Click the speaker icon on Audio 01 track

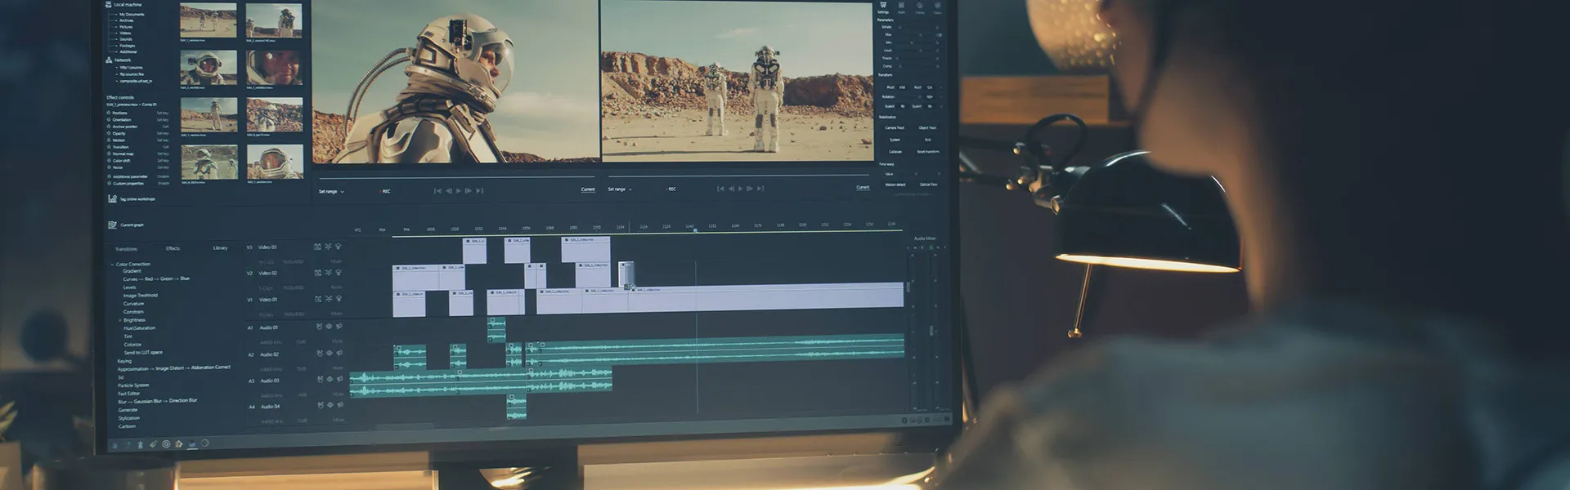pos(339,327)
